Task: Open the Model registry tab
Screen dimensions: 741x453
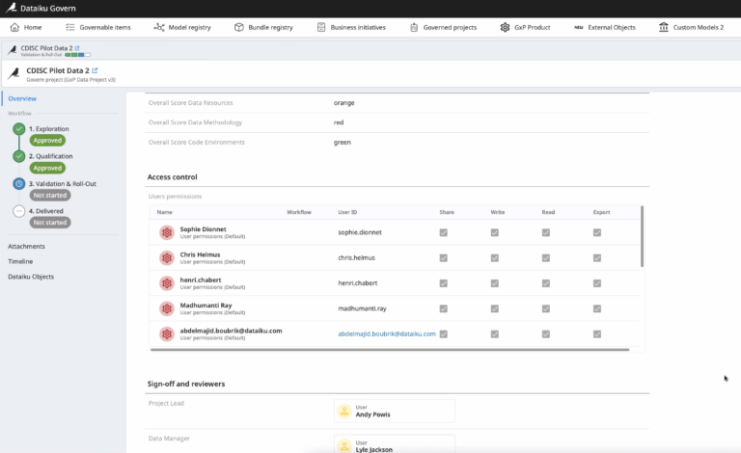Action: click(x=182, y=27)
